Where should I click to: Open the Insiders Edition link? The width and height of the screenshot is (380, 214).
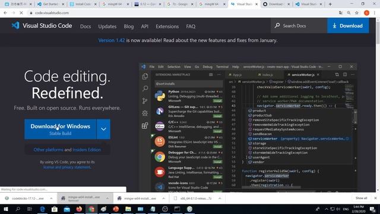[x=87, y=150]
